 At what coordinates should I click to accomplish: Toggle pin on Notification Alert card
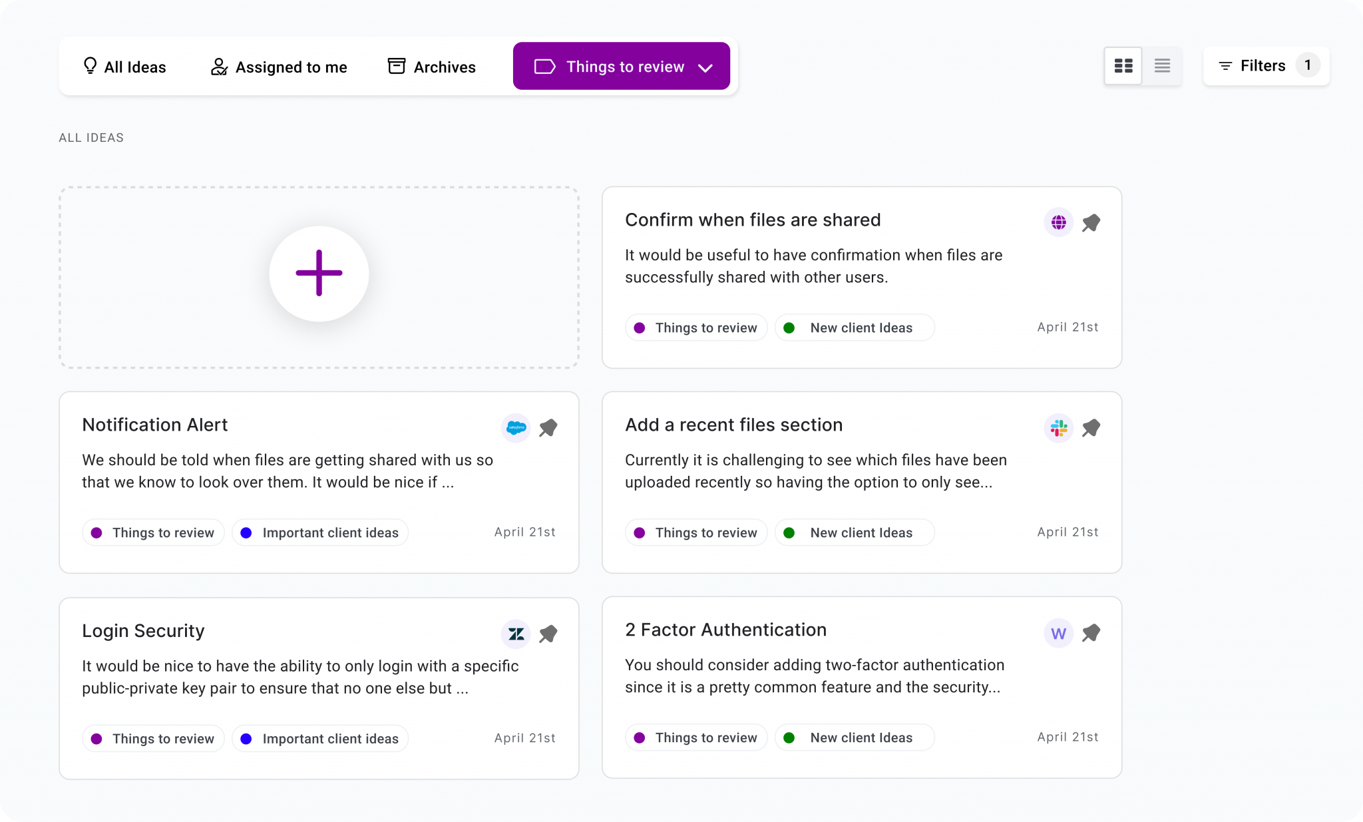[548, 428]
